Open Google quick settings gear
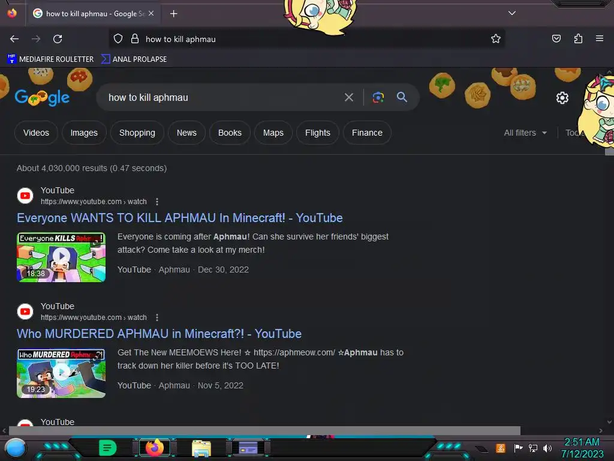This screenshot has height=461, width=614. coord(562,98)
